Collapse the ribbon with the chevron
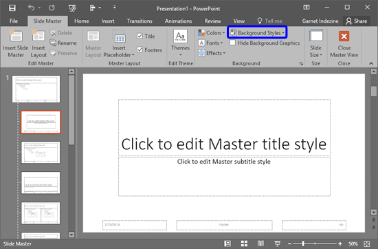 (x=371, y=63)
